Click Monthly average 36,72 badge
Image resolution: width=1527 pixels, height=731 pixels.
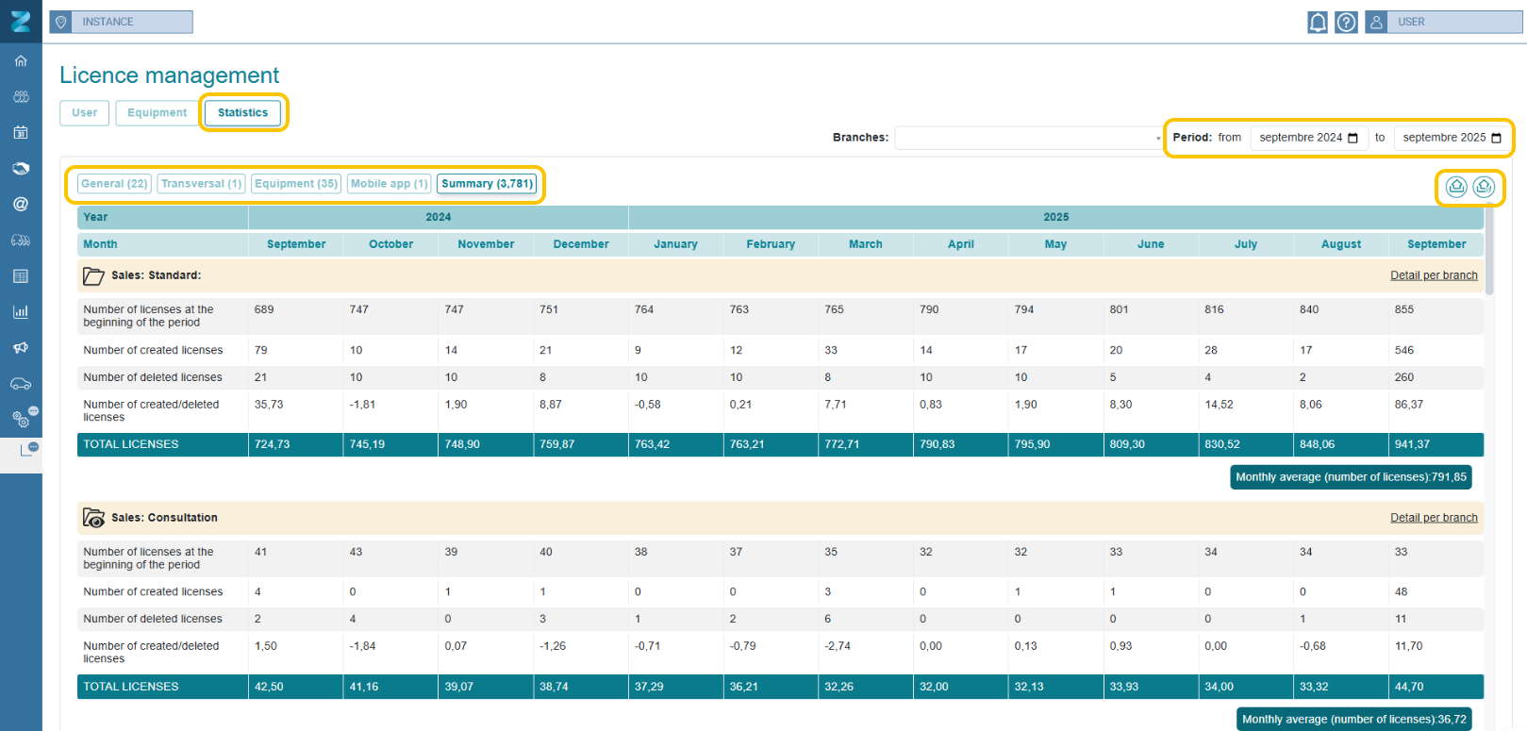pyautogui.click(x=1354, y=719)
